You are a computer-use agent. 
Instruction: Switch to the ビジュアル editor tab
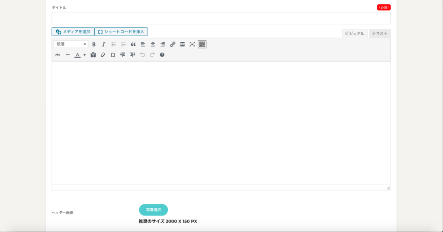[355, 34]
